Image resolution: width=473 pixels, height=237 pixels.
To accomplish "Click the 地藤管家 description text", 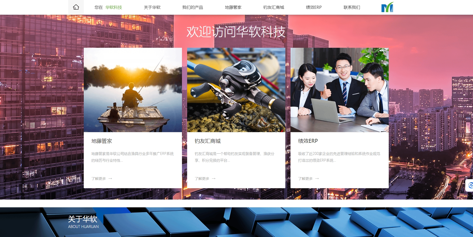I will point(133,157).
